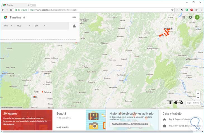
Task: Open the settings gear on the map
Action: tap(182, 103)
